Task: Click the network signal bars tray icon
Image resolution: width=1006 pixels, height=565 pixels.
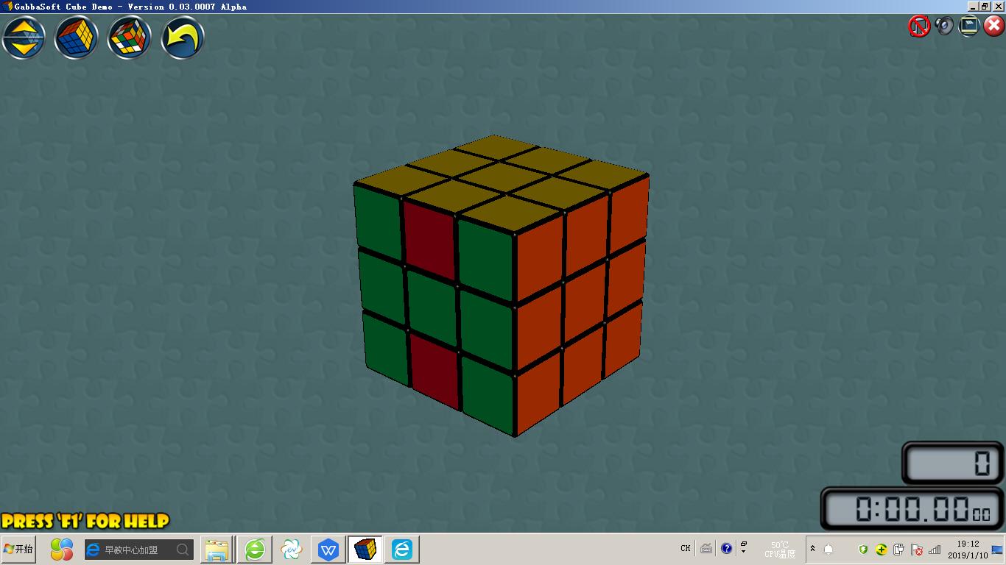Action: click(x=935, y=550)
